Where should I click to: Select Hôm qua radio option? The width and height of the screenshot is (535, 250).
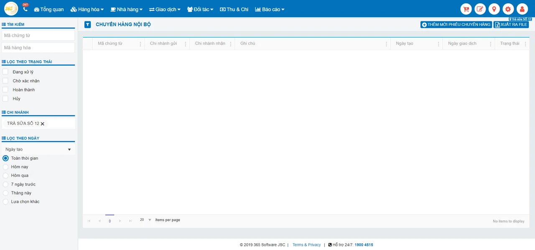coord(5,176)
